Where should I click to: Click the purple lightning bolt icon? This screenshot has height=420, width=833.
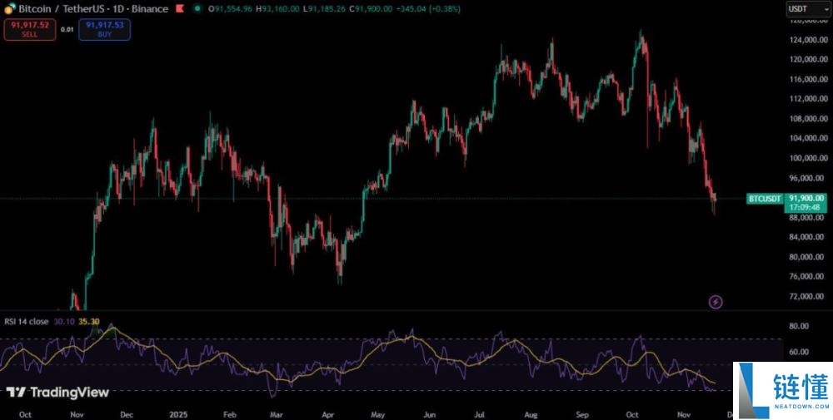pyautogui.click(x=715, y=301)
